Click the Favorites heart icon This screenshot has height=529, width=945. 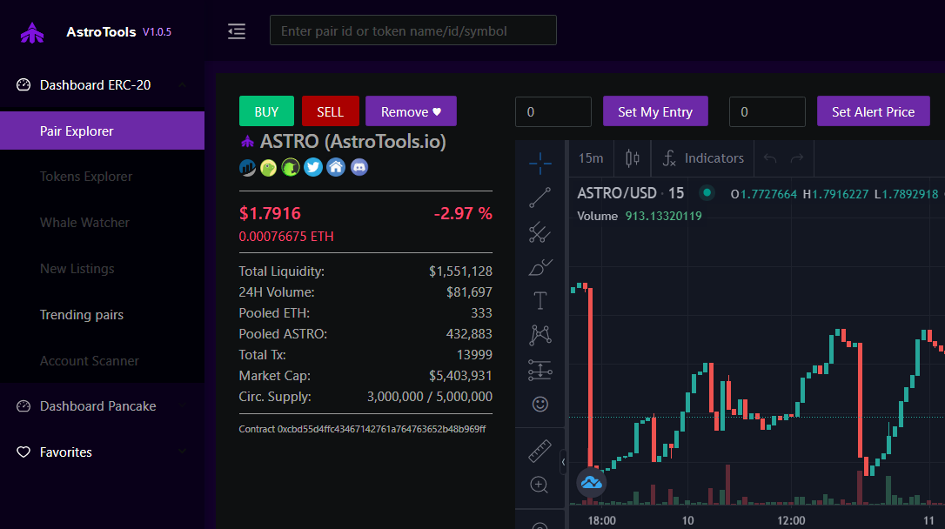(23, 452)
